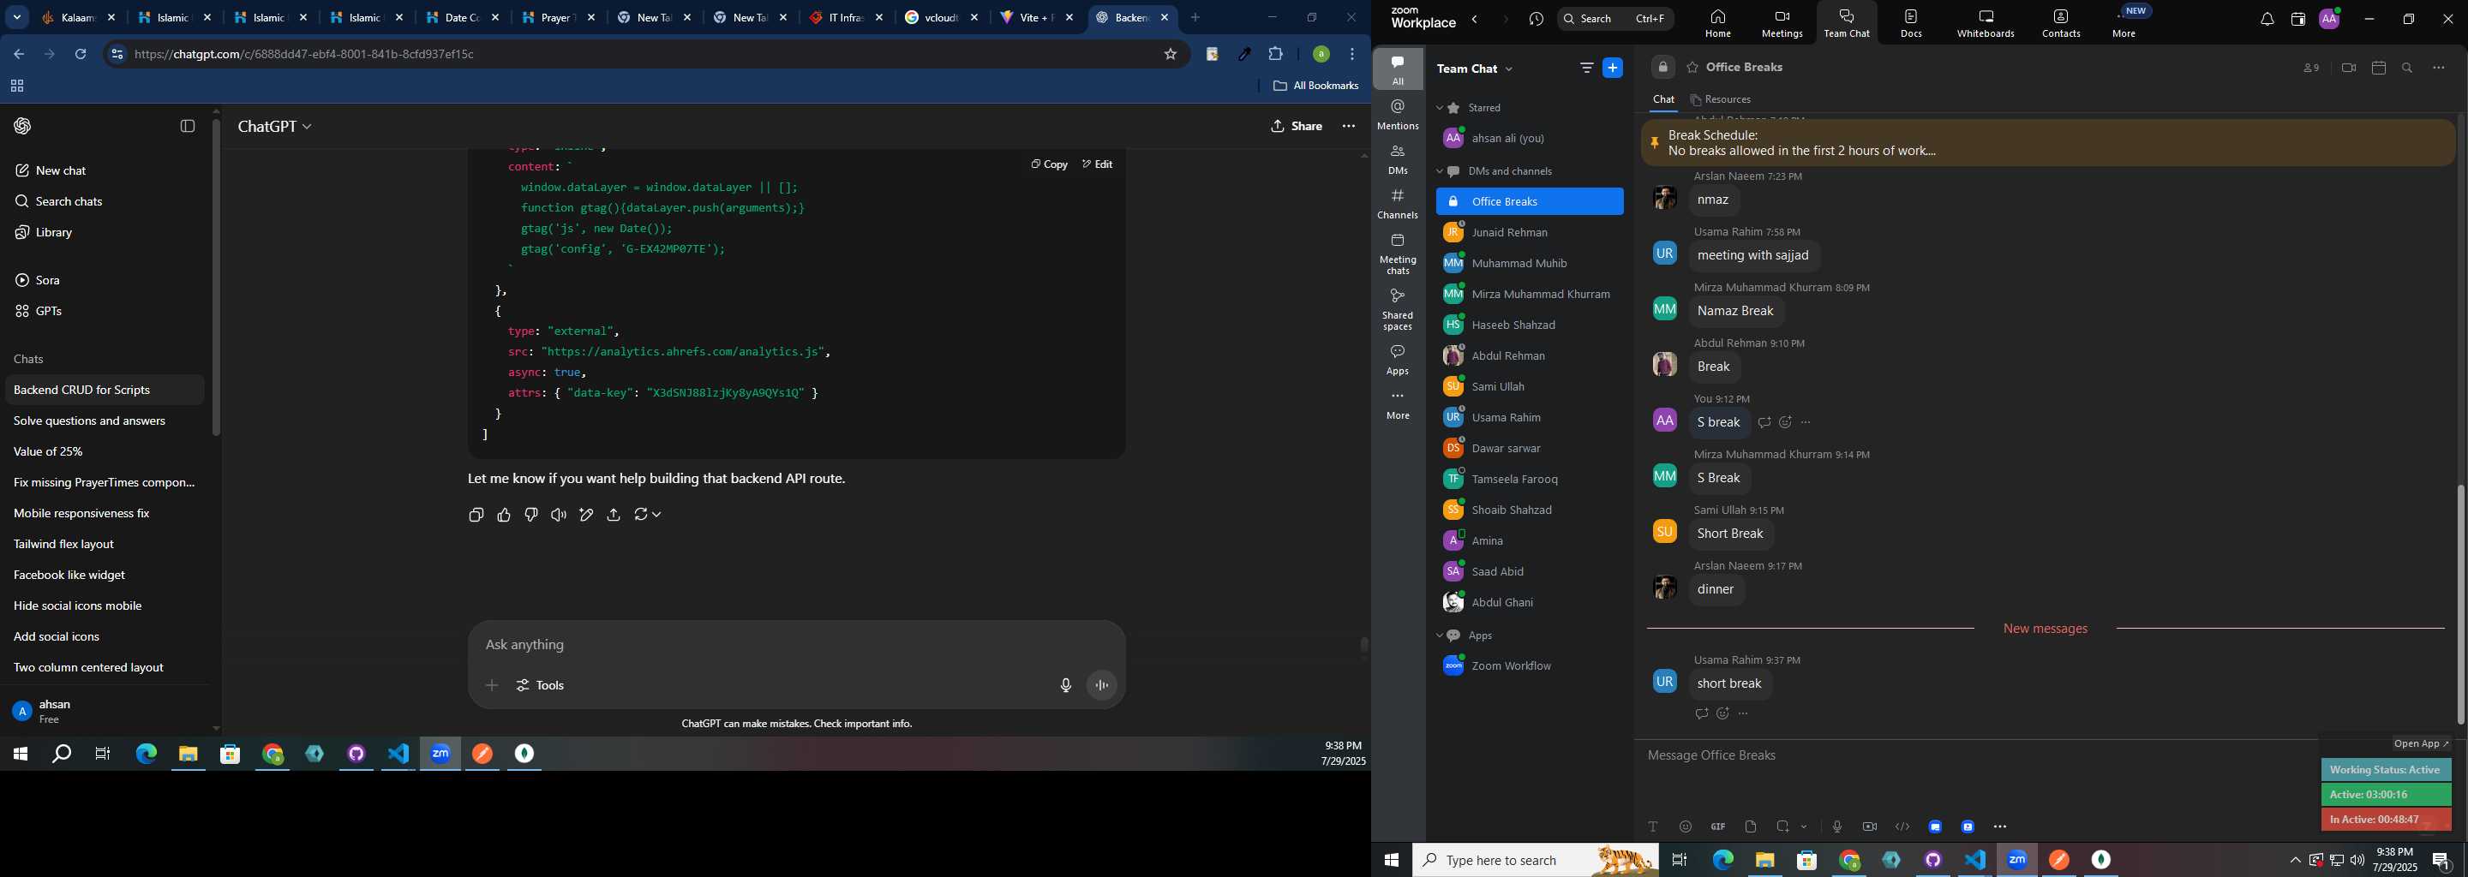Open the screenshot options dropdown arrow

pyautogui.click(x=1804, y=826)
